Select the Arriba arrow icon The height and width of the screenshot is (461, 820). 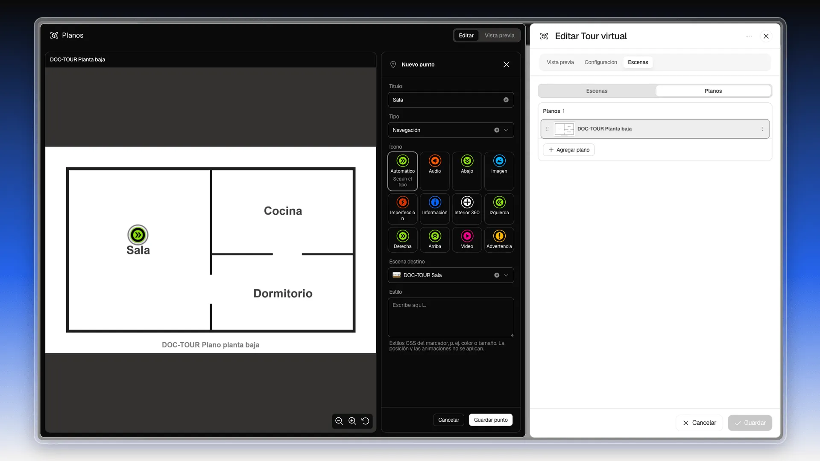point(435,240)
